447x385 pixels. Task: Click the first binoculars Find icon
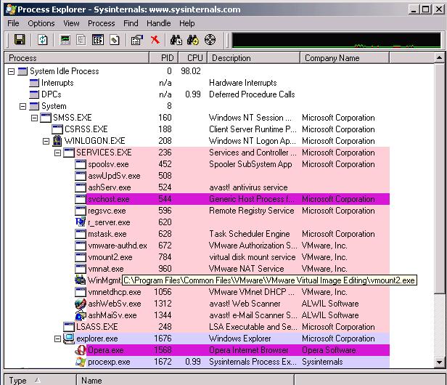(176, 40)
